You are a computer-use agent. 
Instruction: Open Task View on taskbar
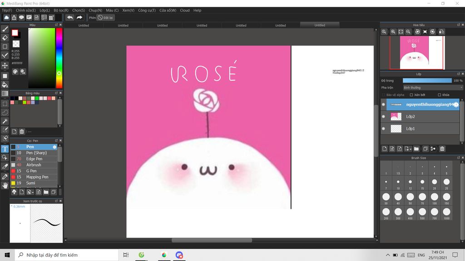pyautogui.click(x=126, y=255)
